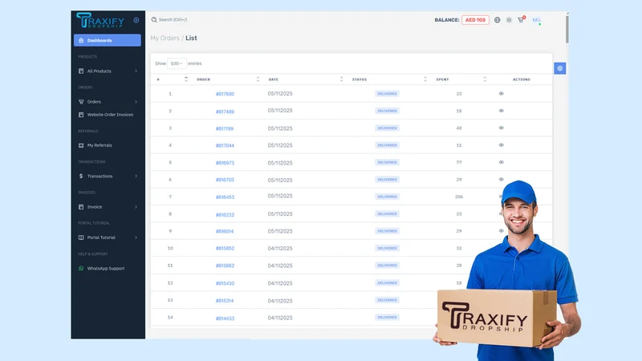Screen dimensions: 642x361
Task: Click the Portal Tutorial book icon
Action: click(x=81, y=237)
